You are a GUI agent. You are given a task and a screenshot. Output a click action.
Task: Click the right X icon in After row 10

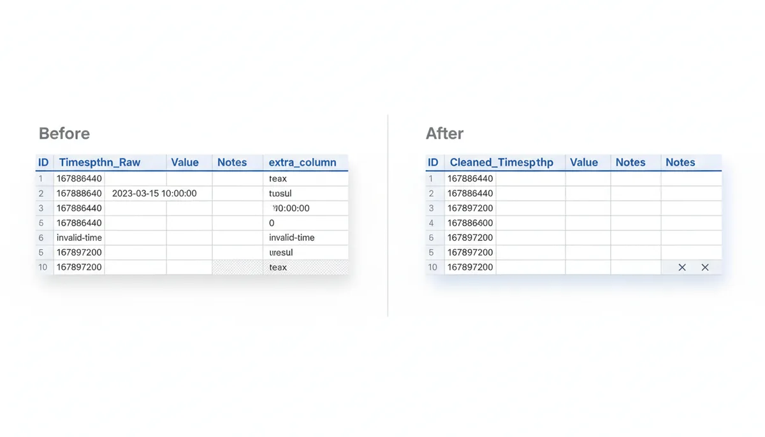pyautogui.click(x=705, y=268)
